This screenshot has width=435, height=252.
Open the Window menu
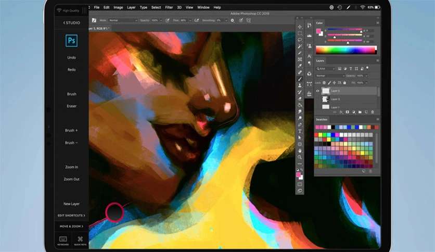tap(203, 7)
